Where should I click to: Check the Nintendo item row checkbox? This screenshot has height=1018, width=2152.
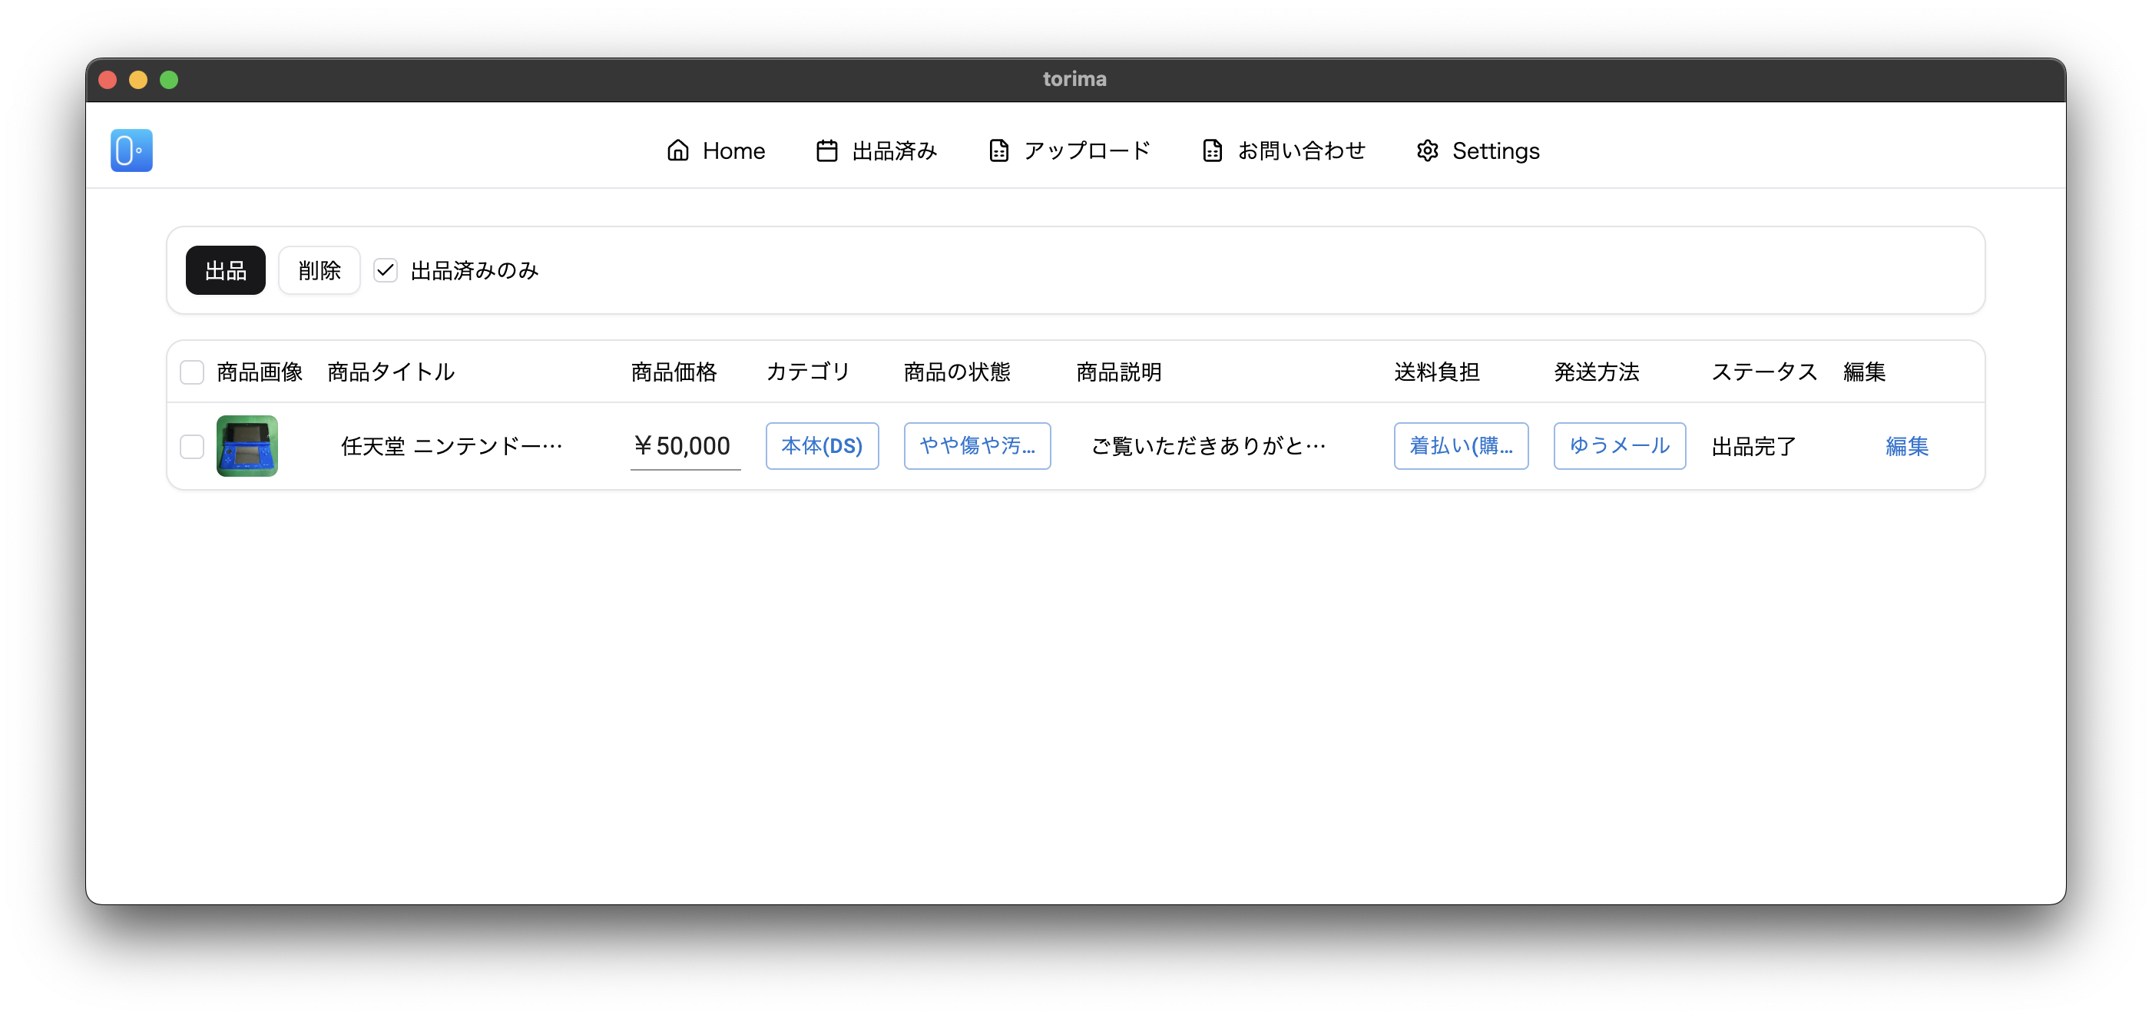[x=192, y=447]
